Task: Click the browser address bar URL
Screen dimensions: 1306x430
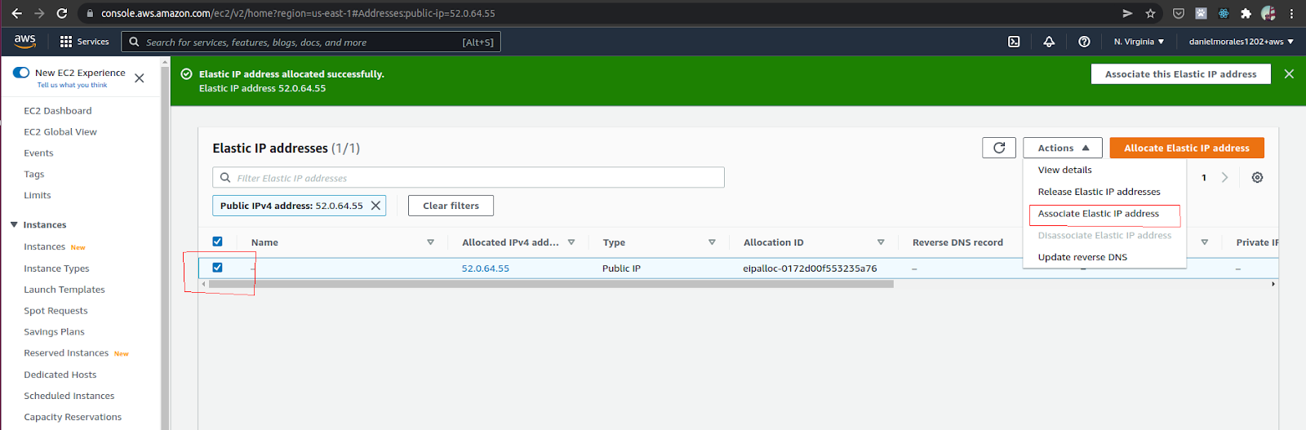Action: tap(298, 13)
